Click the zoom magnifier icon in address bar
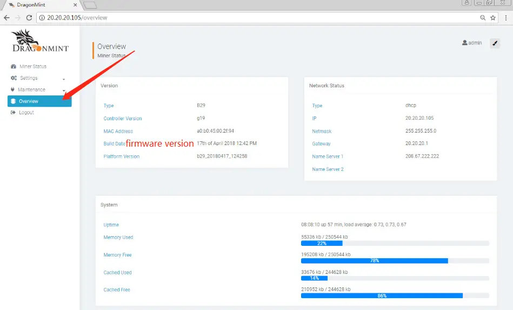513x310 pixels. pos(483,18)
